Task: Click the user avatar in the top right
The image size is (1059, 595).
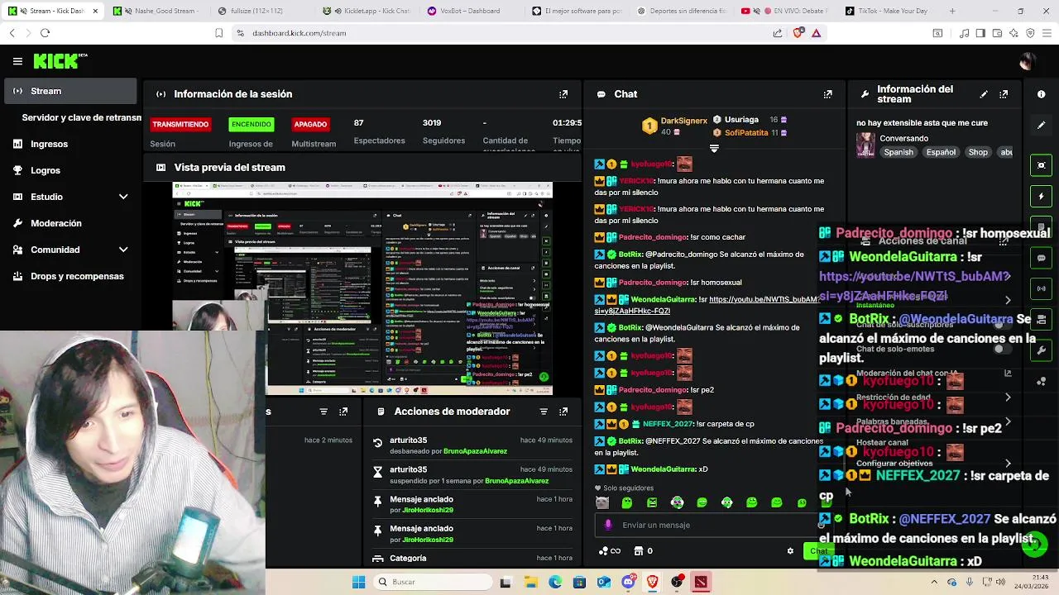Action: 1026,61
